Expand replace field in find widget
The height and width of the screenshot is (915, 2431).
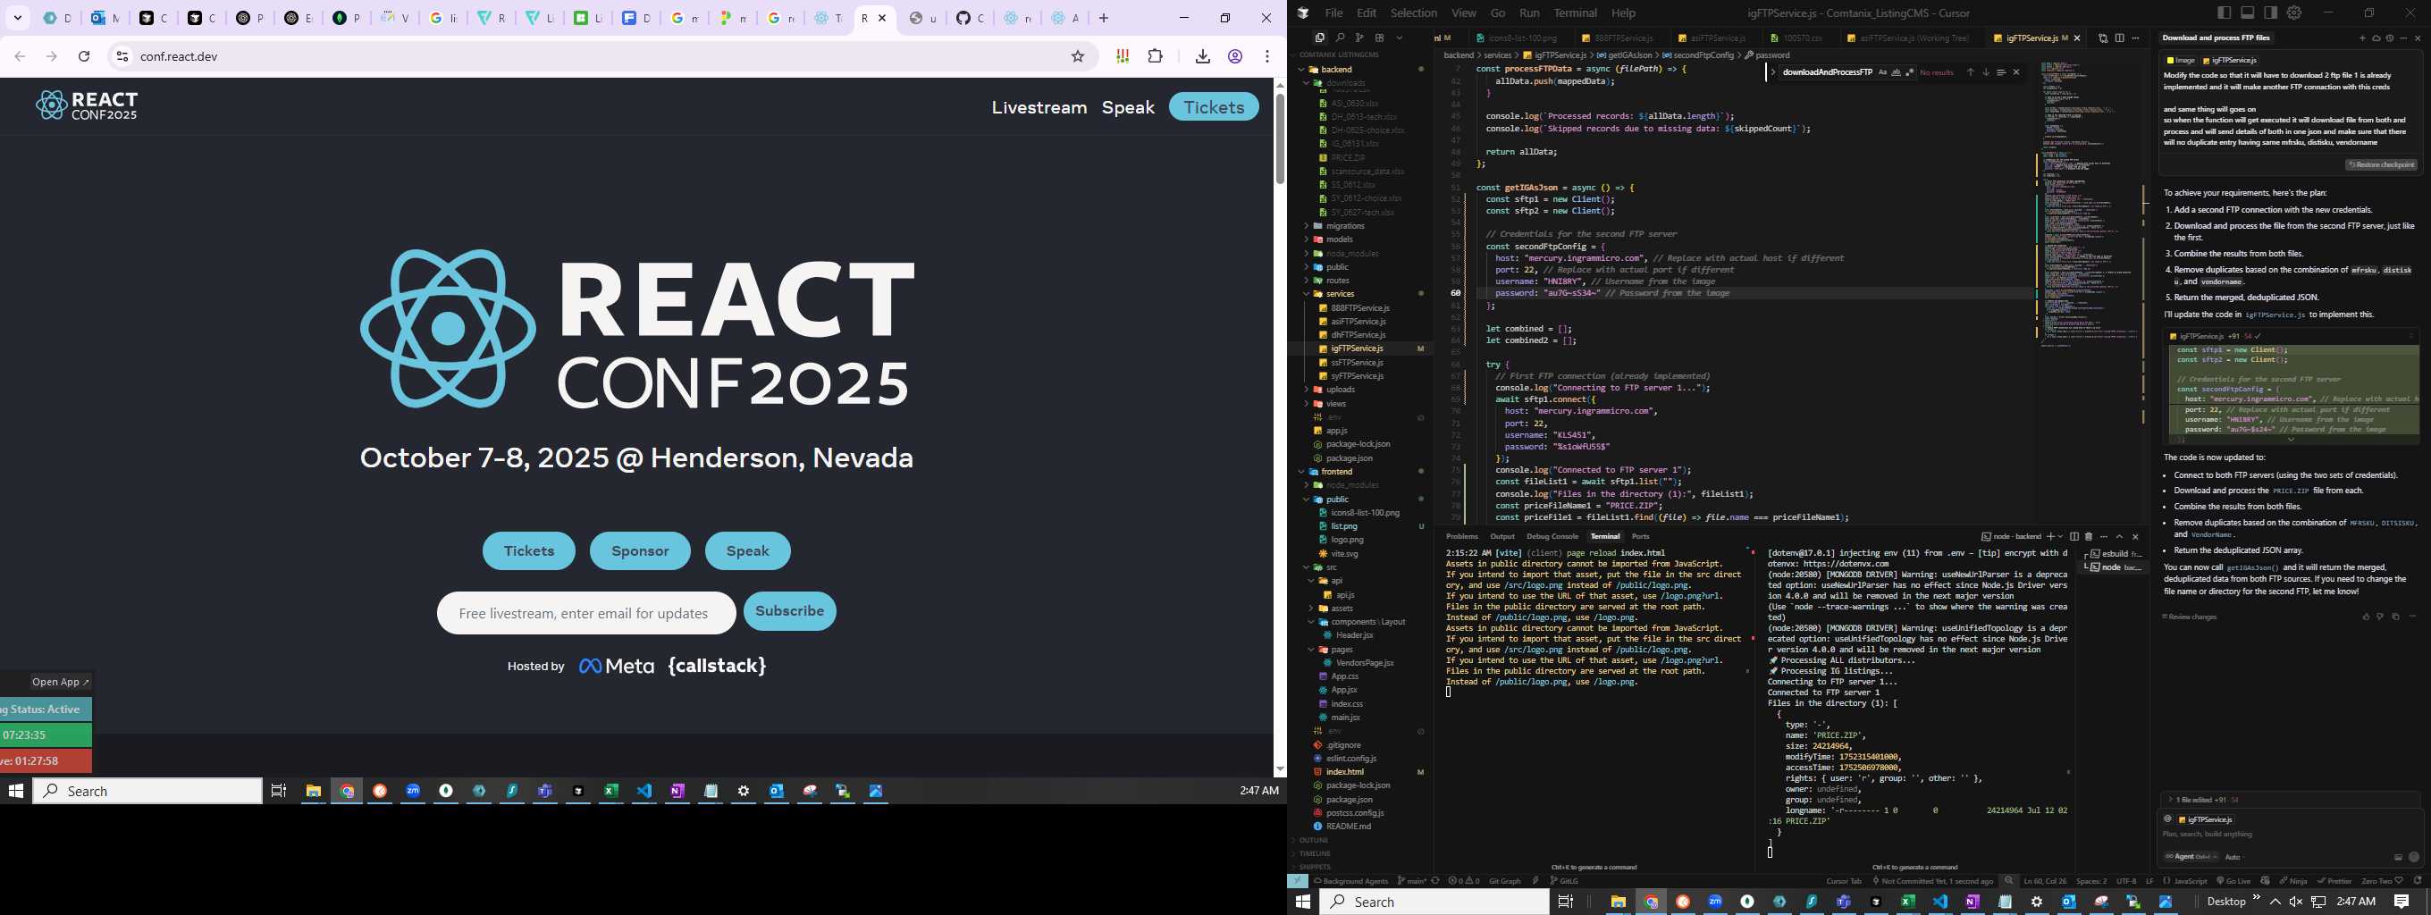point(1773,72)
